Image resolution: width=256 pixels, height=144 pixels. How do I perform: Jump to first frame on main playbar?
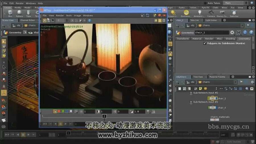pyautogui.click(x=7, y=135)
